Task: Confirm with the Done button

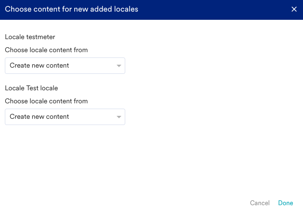Action: click(x=285, y=203)
